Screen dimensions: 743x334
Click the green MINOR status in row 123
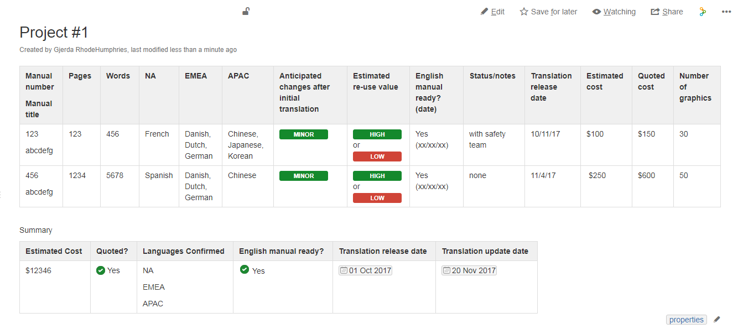tap(304, 134)
